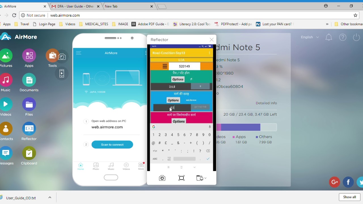Tap the backspace key on the keyboard
The width and height of the screenshot is (363, 204).
pyautogui.click(x=208, y=151)
